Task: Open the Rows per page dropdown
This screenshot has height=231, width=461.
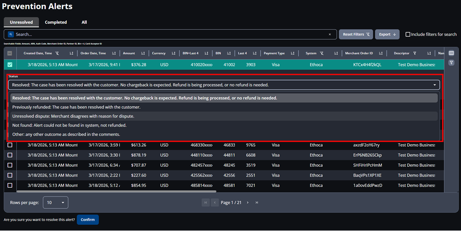Action: 56,202
